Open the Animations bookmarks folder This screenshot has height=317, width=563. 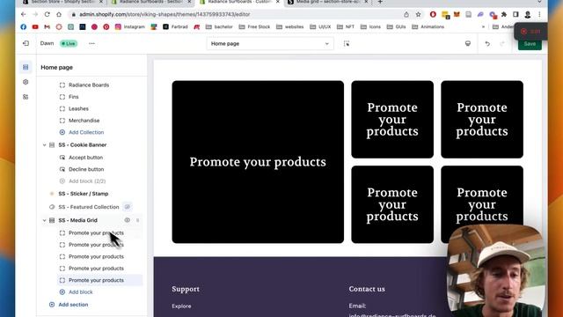(x=428, y=26)
